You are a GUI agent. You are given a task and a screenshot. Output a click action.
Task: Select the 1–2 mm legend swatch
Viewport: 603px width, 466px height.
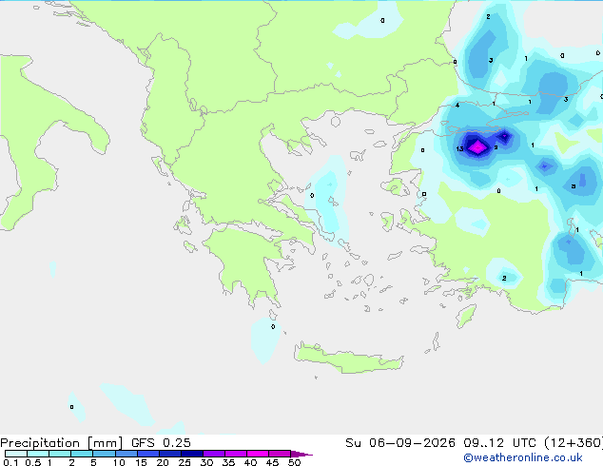pos(60,454)
